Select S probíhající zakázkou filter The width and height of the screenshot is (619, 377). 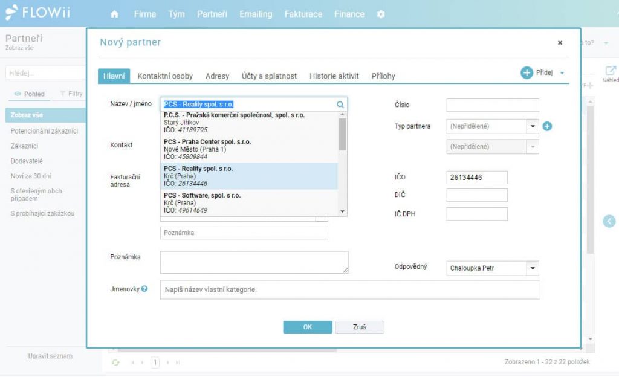[42, 213]
